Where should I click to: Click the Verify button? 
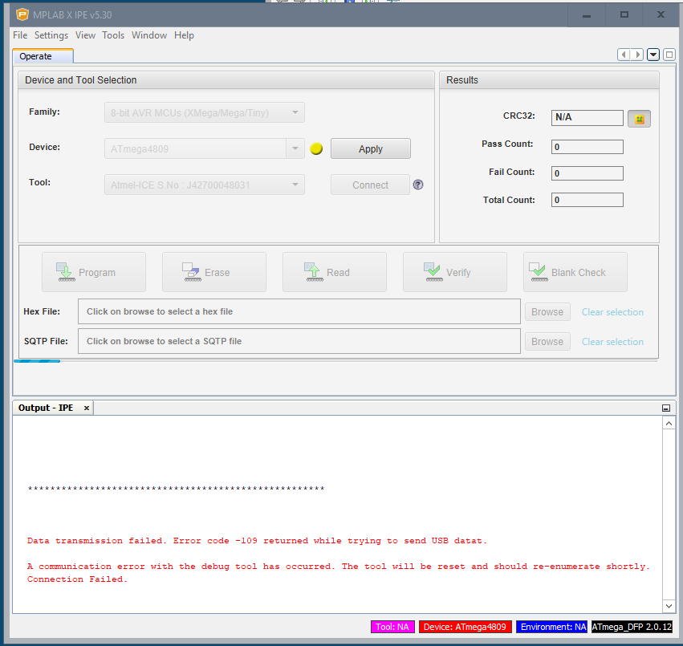[455, 272]
